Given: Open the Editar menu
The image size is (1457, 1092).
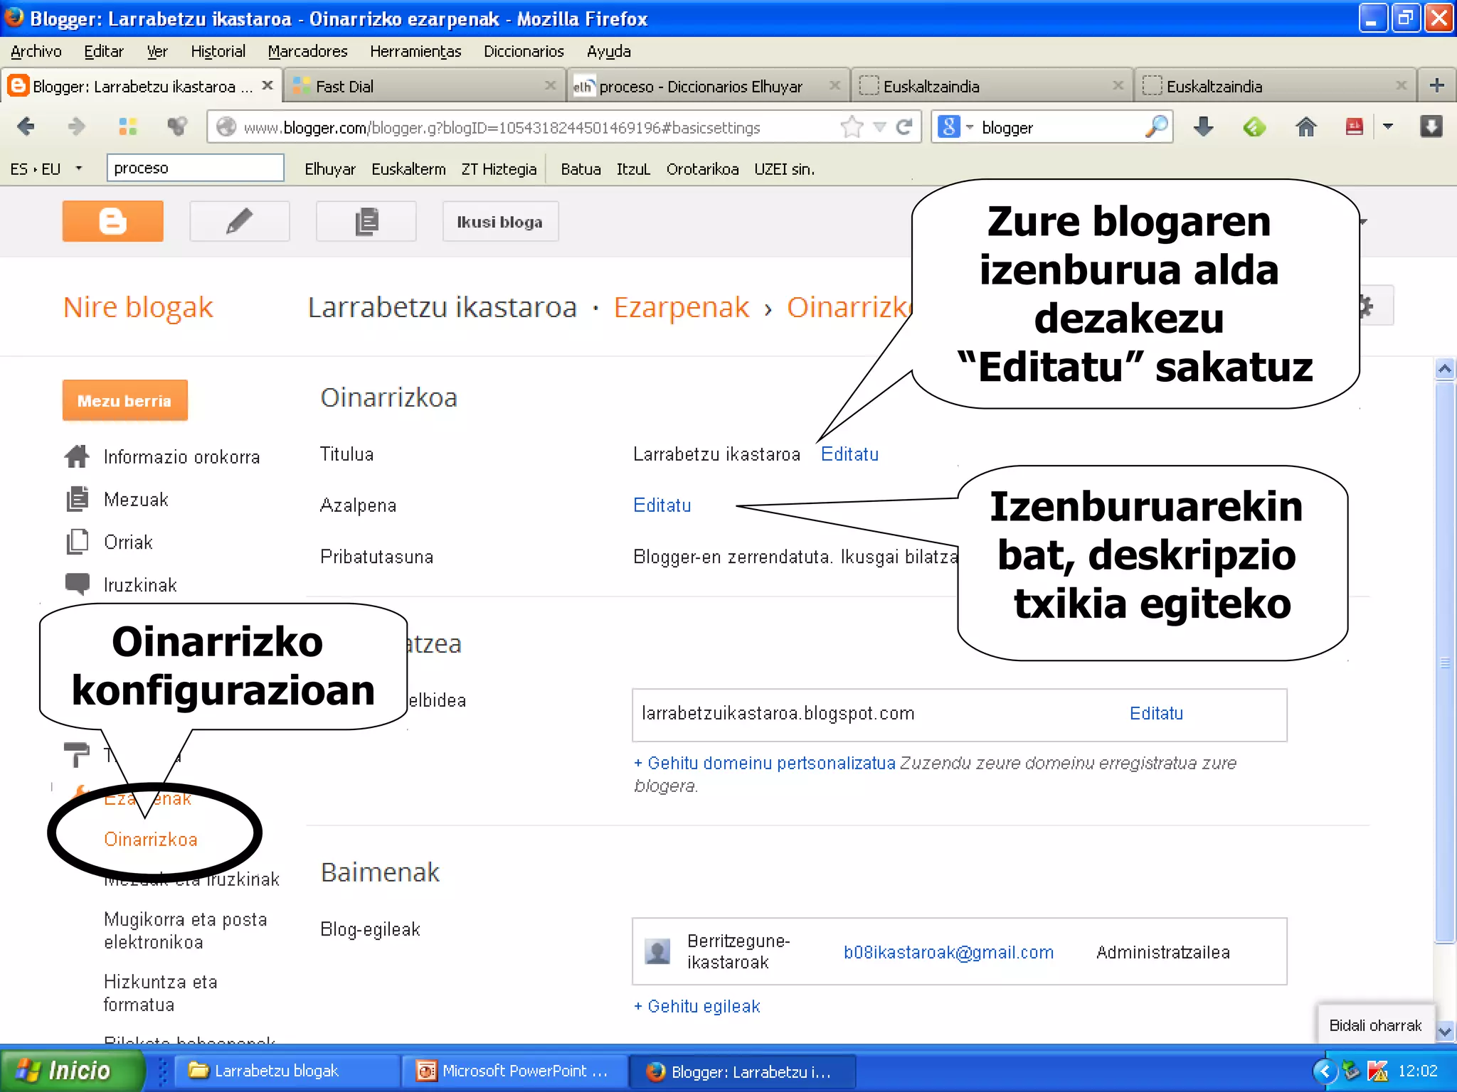Looking at the screenshot, I should (x=104, y=51).
